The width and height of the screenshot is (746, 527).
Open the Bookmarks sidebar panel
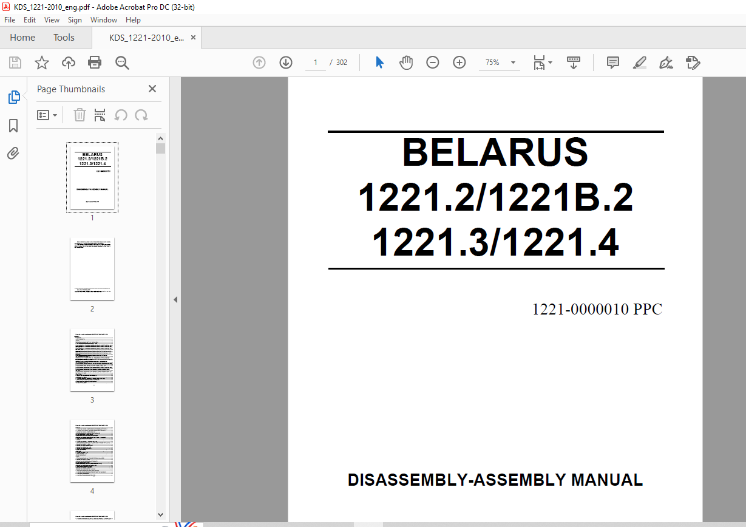pyautogui.click(x=13, y=126)
